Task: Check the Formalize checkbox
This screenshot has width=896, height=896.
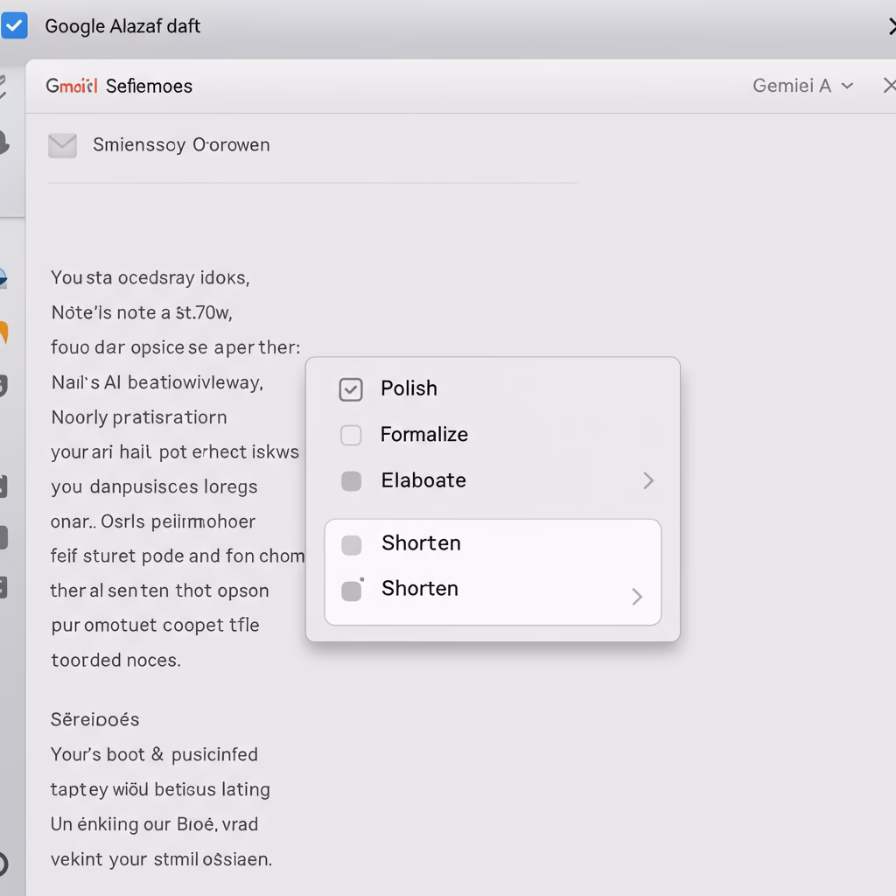Action: pyautogui.click(x=351, y=435)
